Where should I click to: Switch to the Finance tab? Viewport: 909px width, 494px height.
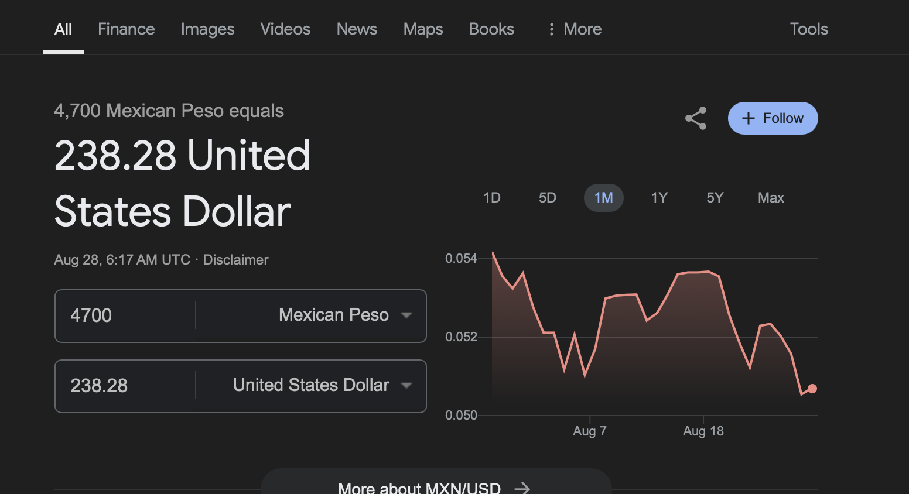click(x=127, y=29)
